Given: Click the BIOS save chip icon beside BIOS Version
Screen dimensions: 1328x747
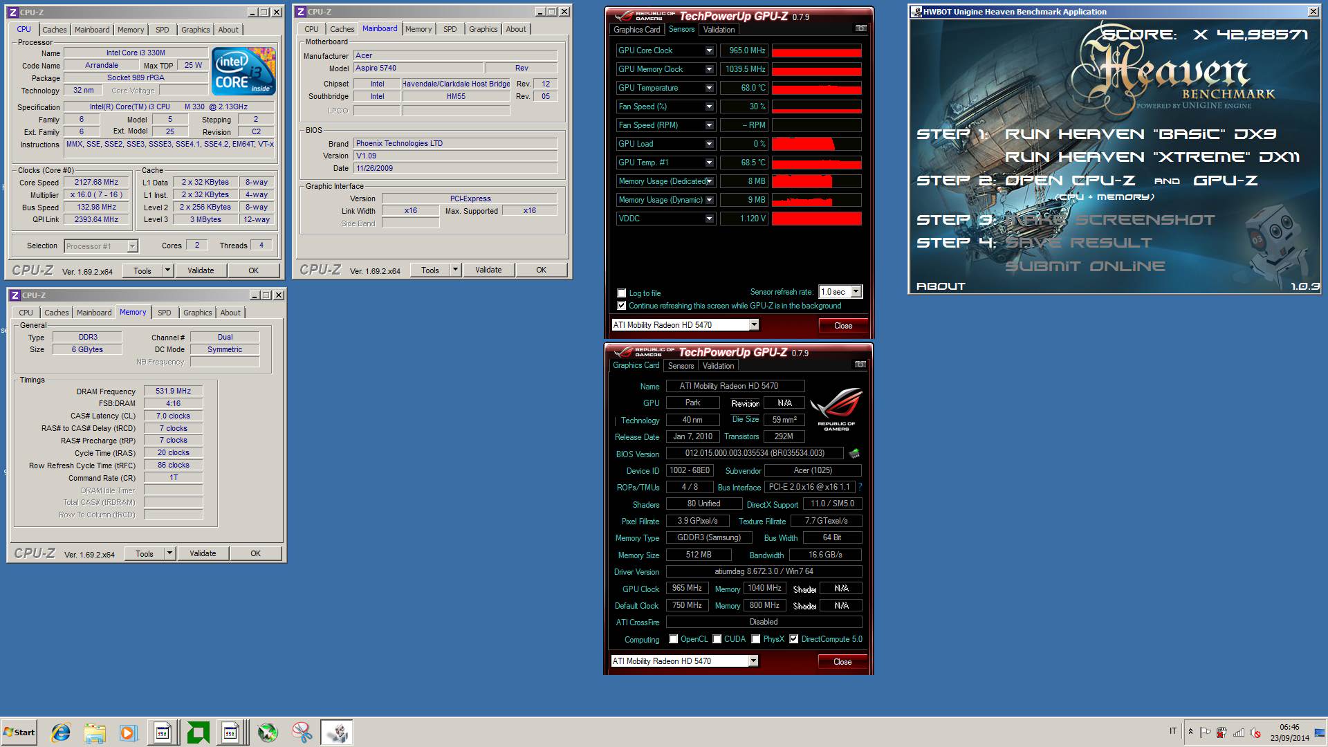Looking at the screenshot, I should pos(854,454).
